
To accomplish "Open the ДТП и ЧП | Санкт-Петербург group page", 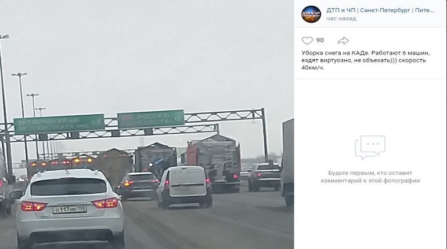I will pyautogui.click(x=380, y=10).
